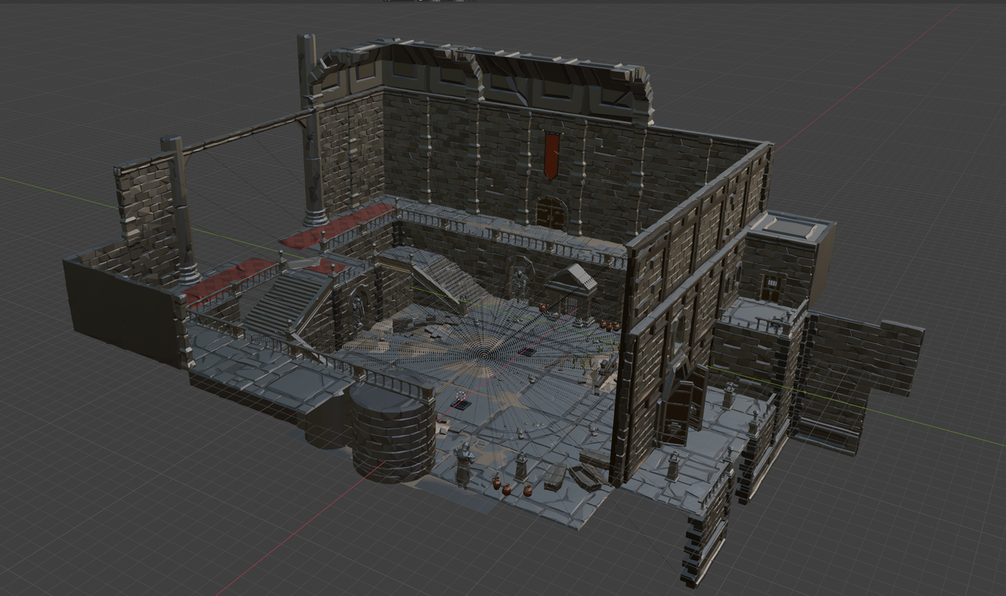Select the tallest column at the back corner
This screenshot has width=1006, height=596.
pos(312,130)
